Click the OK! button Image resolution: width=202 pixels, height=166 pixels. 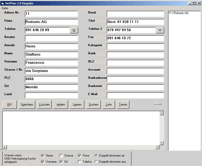click(x=9, y=105)
